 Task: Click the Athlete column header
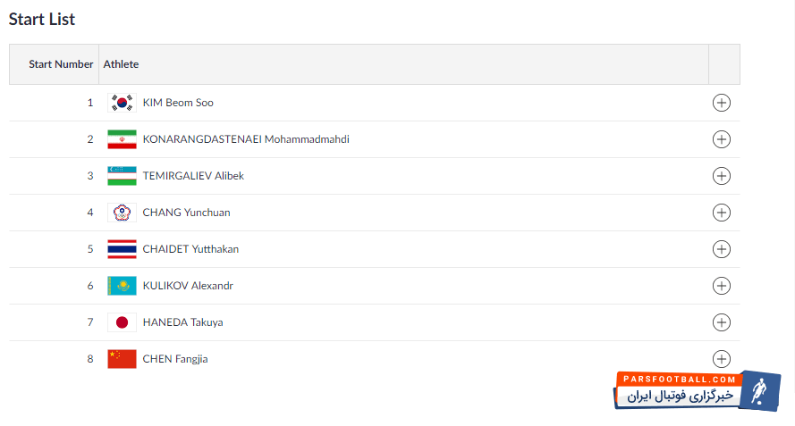121,64
